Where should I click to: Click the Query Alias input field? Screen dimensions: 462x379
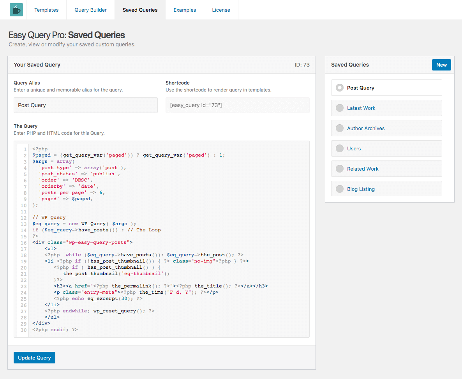tap(85, 105)
